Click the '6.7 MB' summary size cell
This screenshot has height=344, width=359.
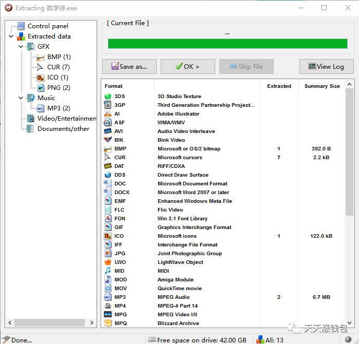(x=322, y=297)
